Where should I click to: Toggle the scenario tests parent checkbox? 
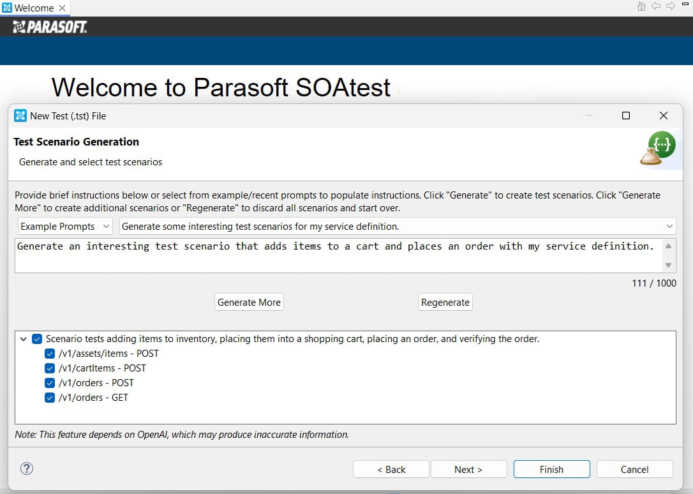coord(37,339)
